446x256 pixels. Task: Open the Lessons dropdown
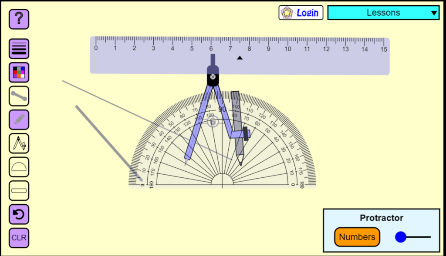(383, 13)
